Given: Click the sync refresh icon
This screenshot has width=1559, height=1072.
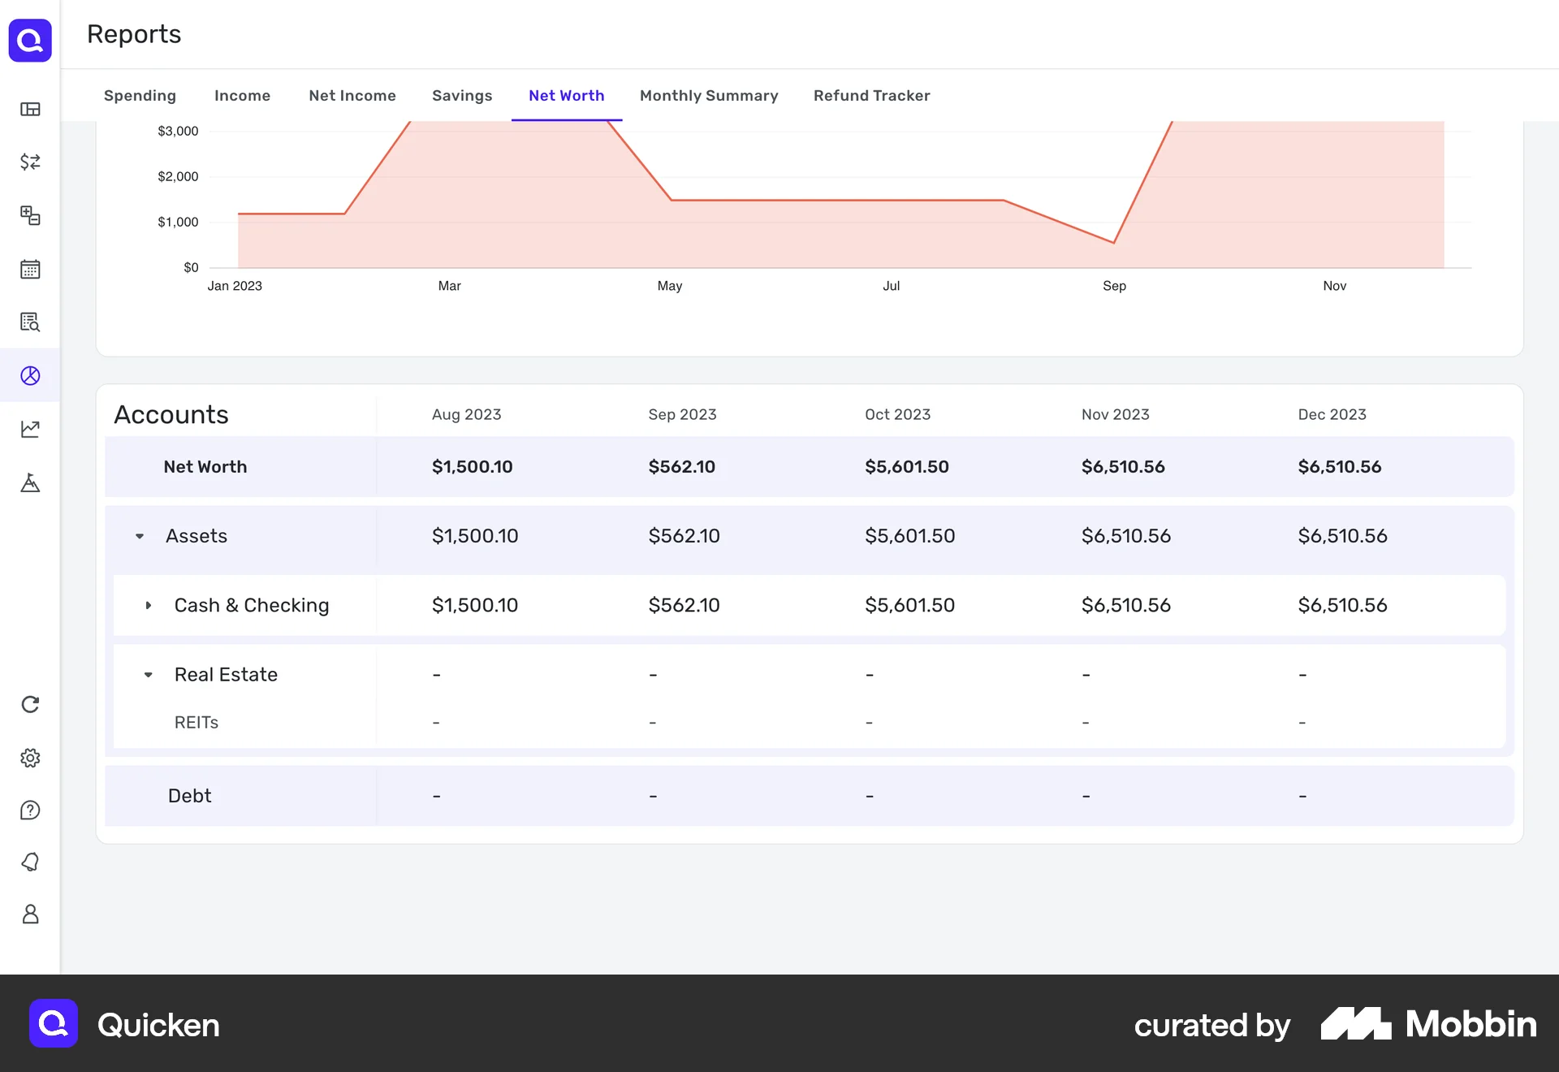Looking at the screenshot, I should tap(30, 704).
